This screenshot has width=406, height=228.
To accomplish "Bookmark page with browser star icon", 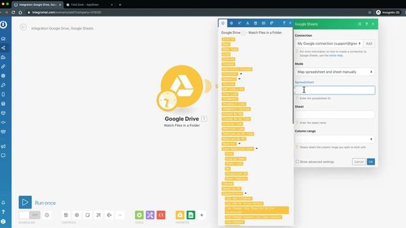I will pos(370,12).
